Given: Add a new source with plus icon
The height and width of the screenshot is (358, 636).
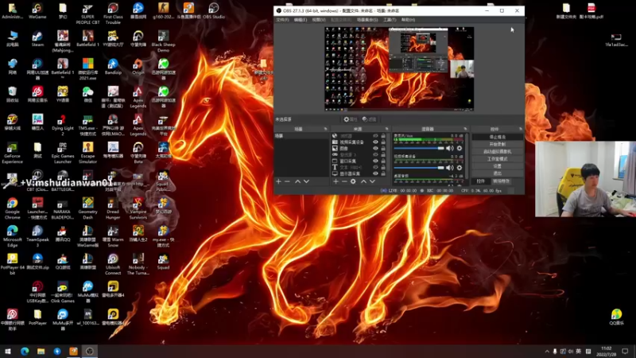Looking at the screenshot, I should [335, 181].
